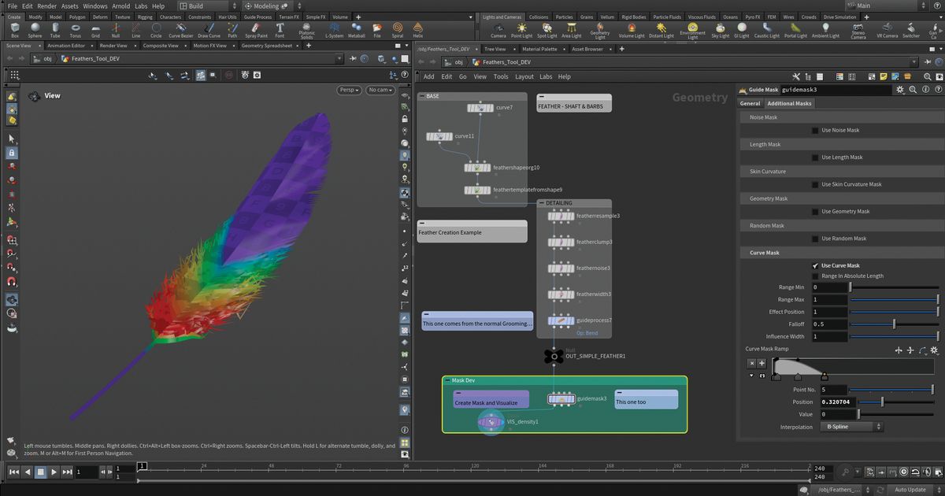Select the Sphere tool on the Create shelf
The height and width of the screenshot is (496, 945).
pos(35,30)
